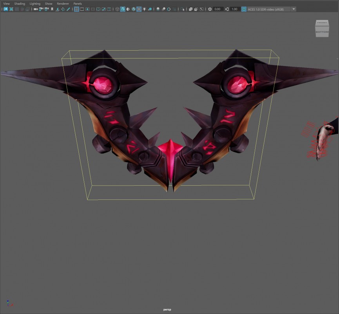This screenshot has height=314, width=339.
Task: Toggle Smooth Shade All display
Action: click(x=123, y=9)
